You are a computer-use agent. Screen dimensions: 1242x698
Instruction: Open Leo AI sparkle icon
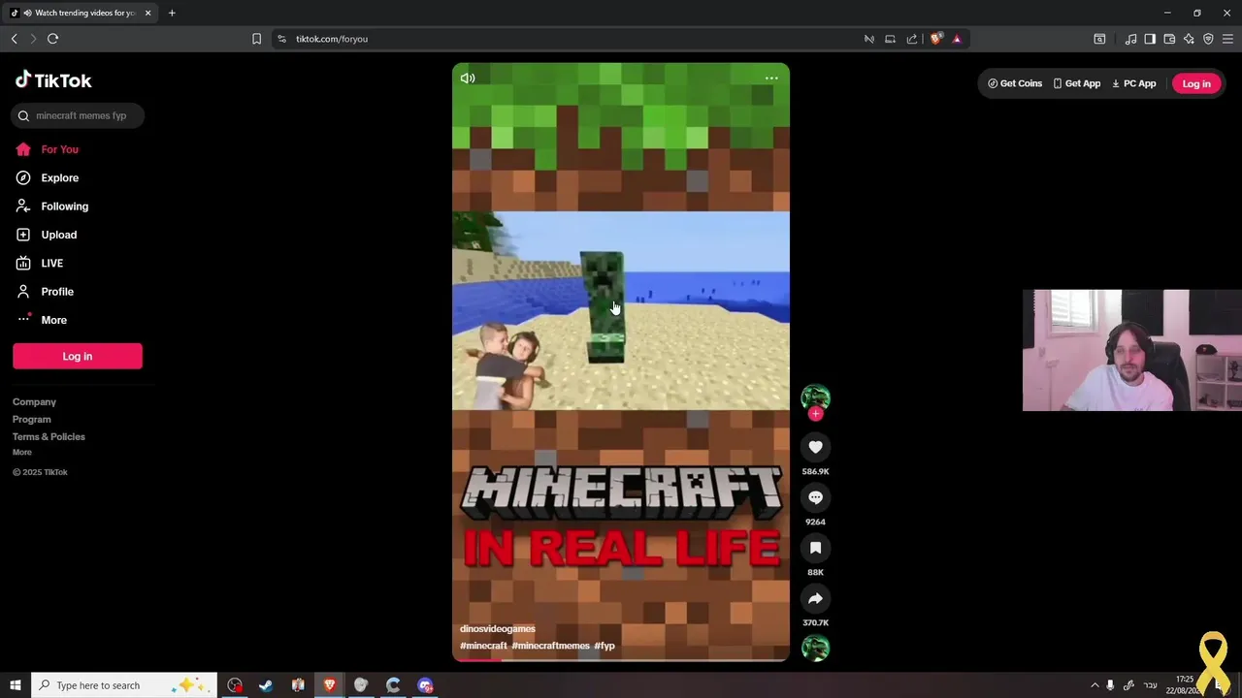1189,39
